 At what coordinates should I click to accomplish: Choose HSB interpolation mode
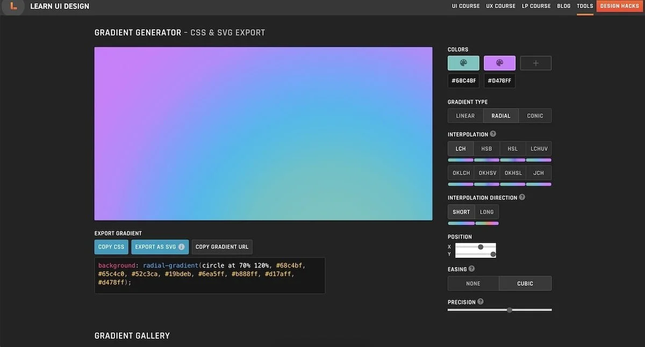(x=486, y=149)
